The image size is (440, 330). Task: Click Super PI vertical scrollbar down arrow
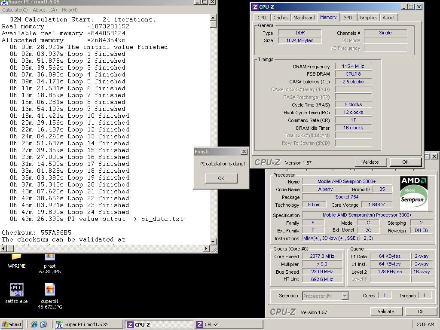[x=213, y=241]
